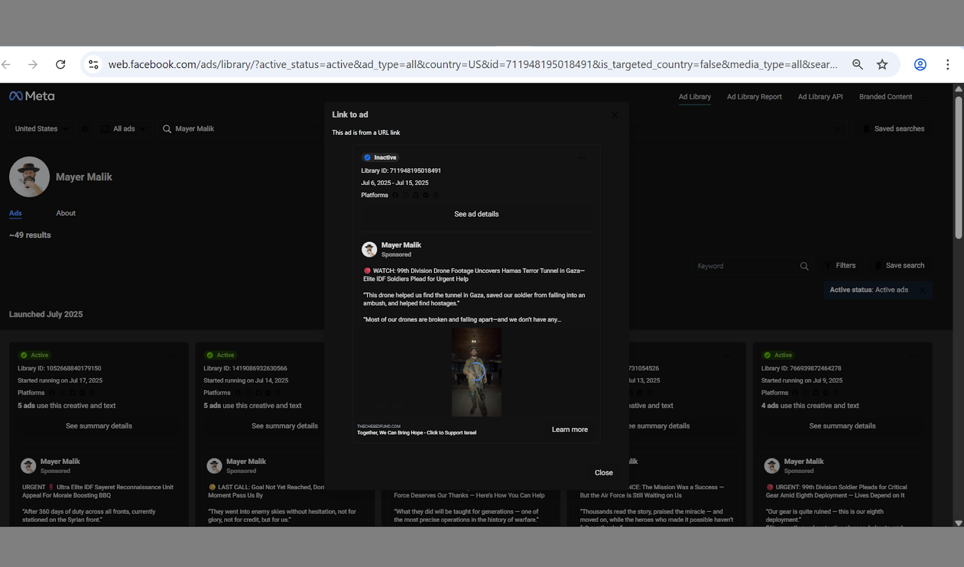
Task: Click the keyword search magnifier icon
Action: pos(804,266)
